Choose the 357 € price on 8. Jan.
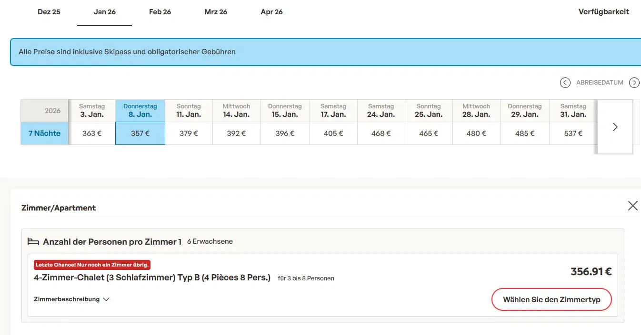This screenshot has width=641, height=335. (x=140, y=134)
